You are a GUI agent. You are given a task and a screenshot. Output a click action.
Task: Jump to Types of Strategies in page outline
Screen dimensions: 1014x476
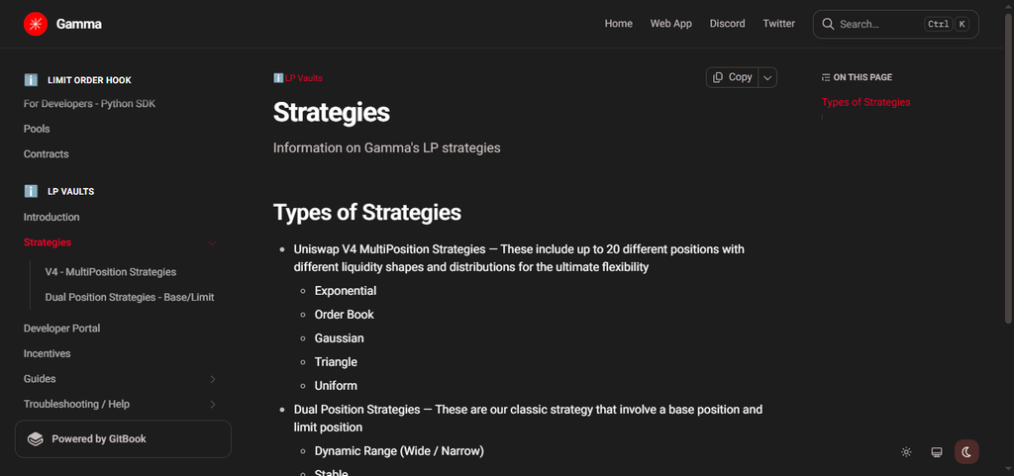(x=865, y=102)
